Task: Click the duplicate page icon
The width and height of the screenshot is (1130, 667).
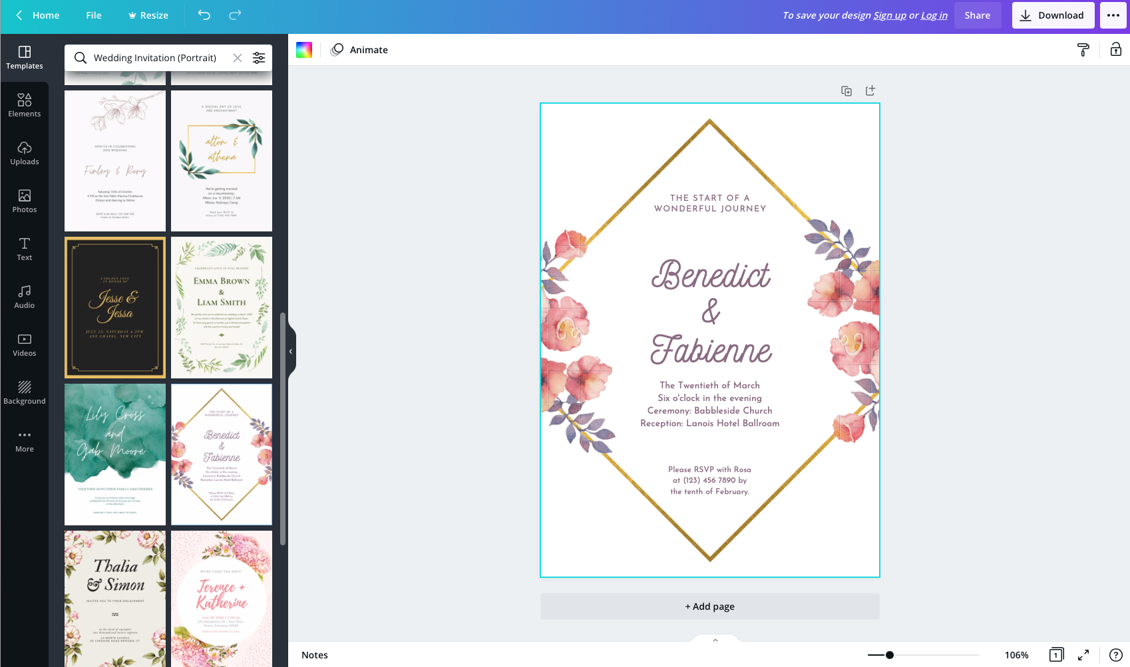Action: tap(847, 91)
